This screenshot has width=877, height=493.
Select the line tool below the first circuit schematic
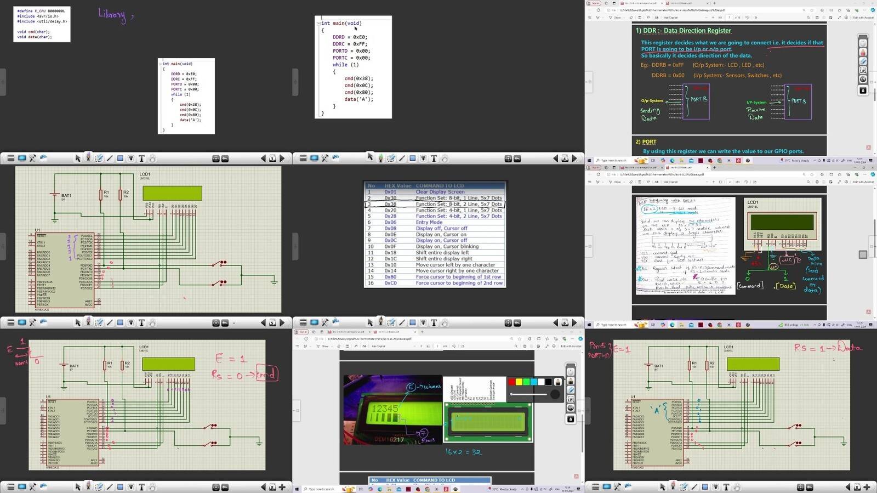pyautogui.click(x=110, y=323)
